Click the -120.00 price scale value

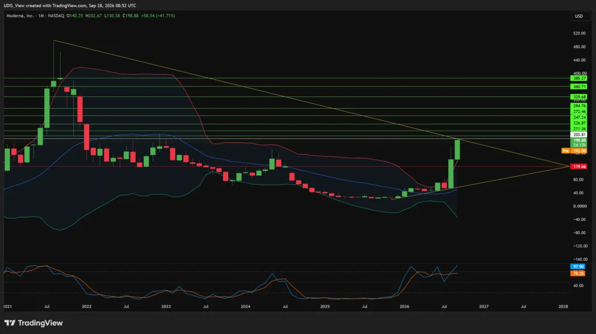point(579,246)
